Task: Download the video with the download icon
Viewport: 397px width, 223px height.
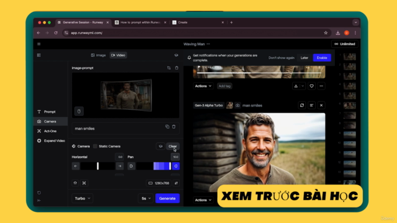Action: tap(296, 86)
